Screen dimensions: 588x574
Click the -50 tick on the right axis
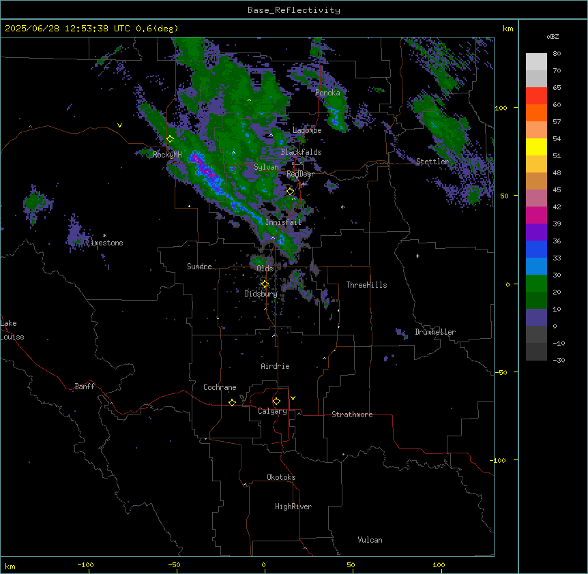click(x=501, y=372)
